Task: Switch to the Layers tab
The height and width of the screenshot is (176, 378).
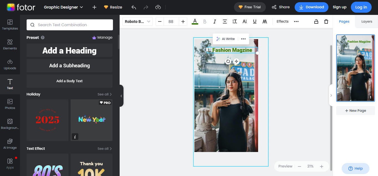Action: click(x=367, y=22)
